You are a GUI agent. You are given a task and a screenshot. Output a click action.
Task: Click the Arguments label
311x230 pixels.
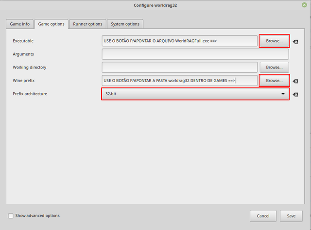(x=23, y=54)
